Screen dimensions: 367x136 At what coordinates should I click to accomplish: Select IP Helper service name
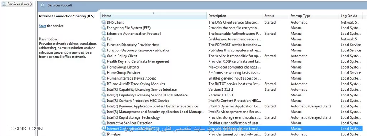click(114, 134)
